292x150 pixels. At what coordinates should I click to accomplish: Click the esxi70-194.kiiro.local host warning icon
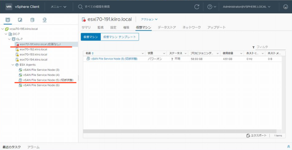pyautogui.click(x=17, y=60)
